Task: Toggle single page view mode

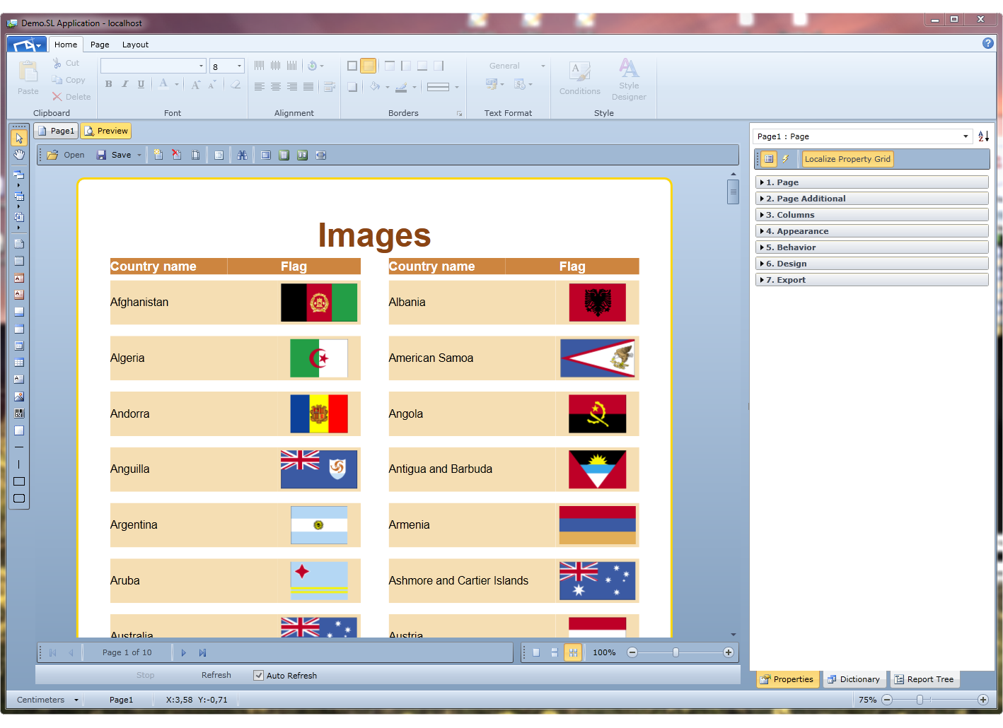Action: tap(536, 652)
